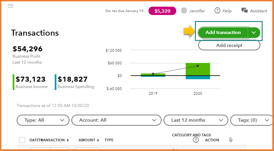The height and width of the screenshot is (151, 274).
Task: Sort by Amount column arrow
Action: [98, 140]
